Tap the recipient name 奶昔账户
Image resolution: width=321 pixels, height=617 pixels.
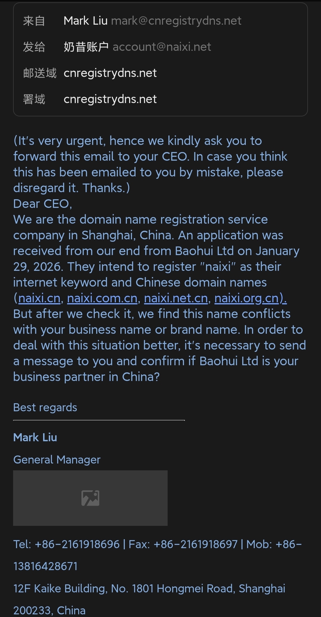(x=86, y=47)
